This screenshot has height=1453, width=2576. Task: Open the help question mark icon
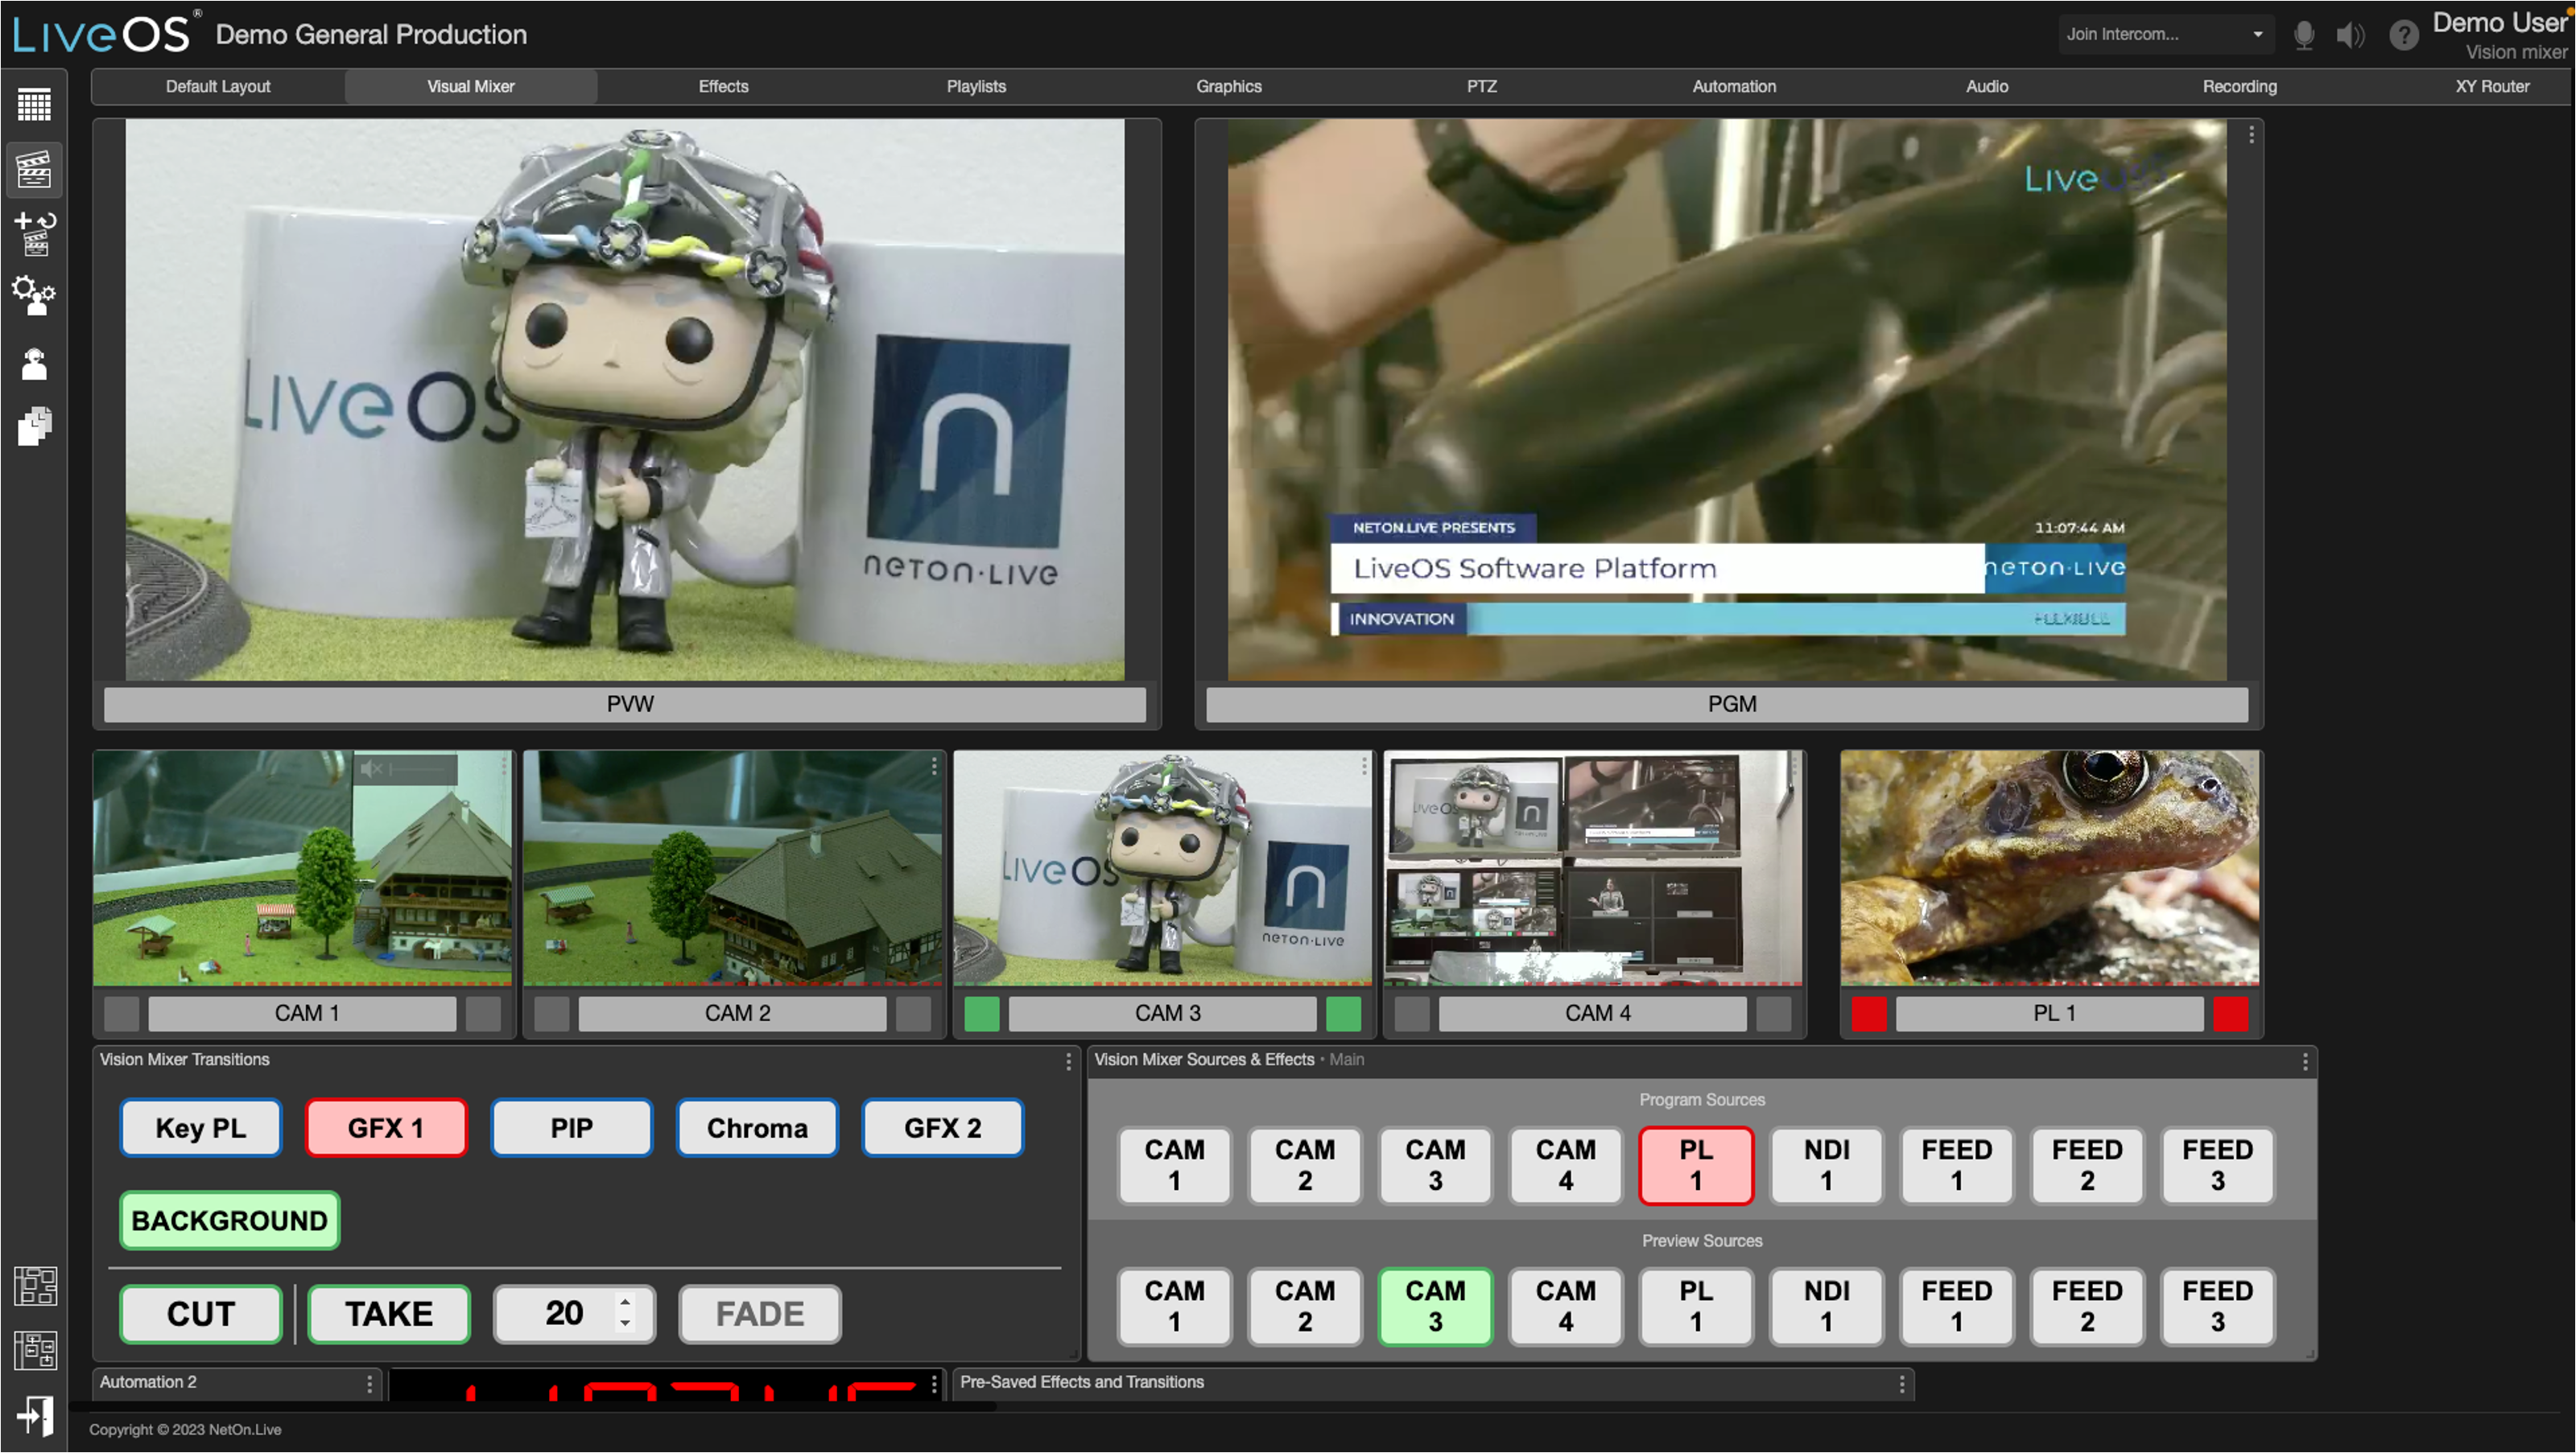pyautogui.click(x=2404, y=35)
